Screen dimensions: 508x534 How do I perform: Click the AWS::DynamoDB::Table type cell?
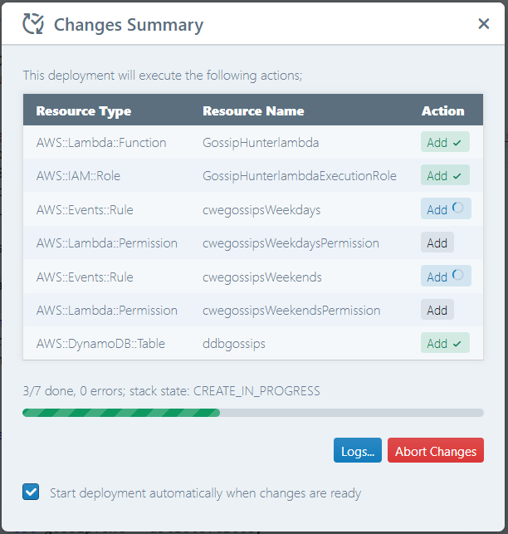pyautogui.click(x=100, y=344)
